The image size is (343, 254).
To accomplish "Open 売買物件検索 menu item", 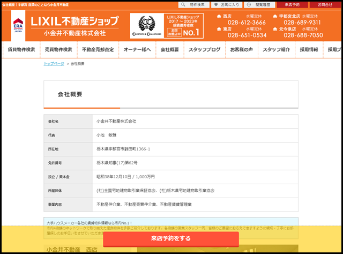I will [58, 50].
